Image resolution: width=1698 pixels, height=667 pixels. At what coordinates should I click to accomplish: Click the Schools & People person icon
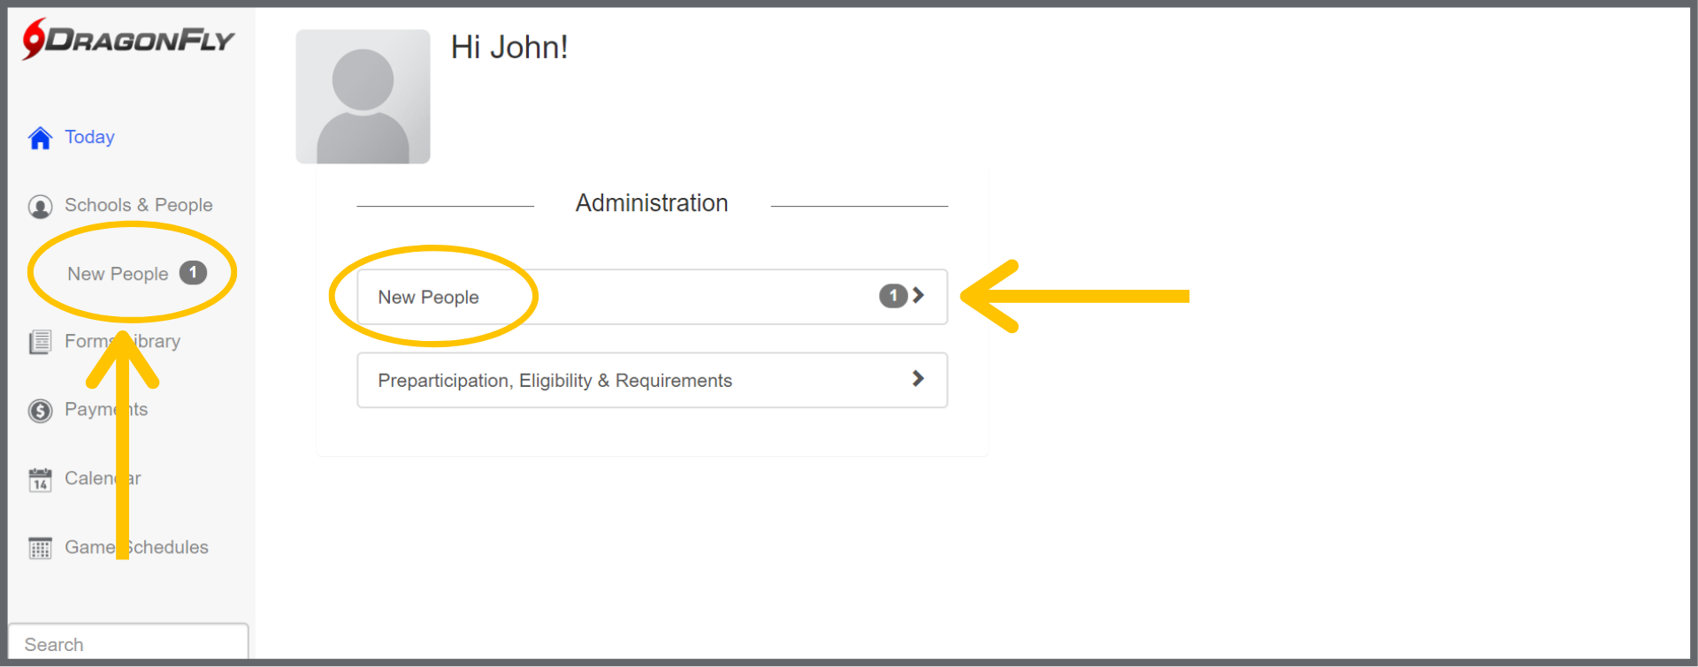(40, 207)
